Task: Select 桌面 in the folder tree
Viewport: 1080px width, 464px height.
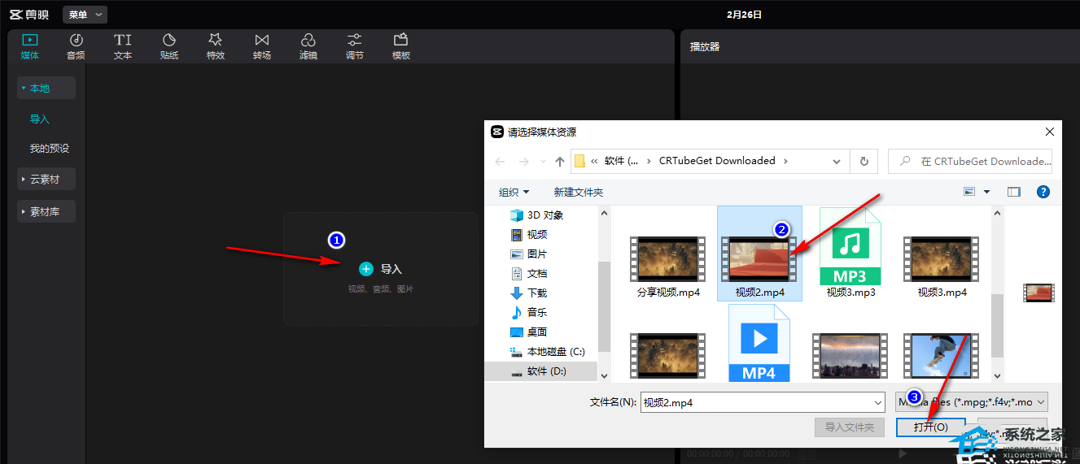Action: tap(536, 332)
